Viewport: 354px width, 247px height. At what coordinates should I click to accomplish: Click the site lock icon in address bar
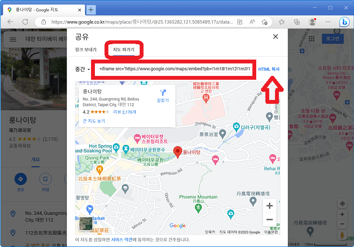(43, 22)
